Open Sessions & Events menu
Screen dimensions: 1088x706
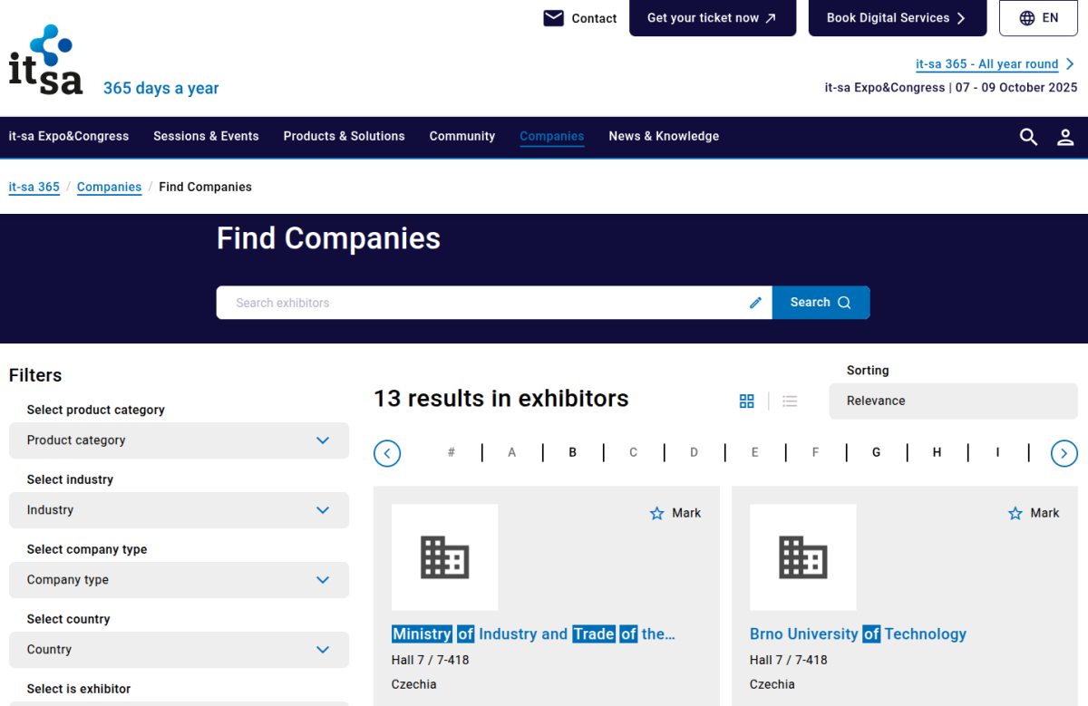(206, 136)
